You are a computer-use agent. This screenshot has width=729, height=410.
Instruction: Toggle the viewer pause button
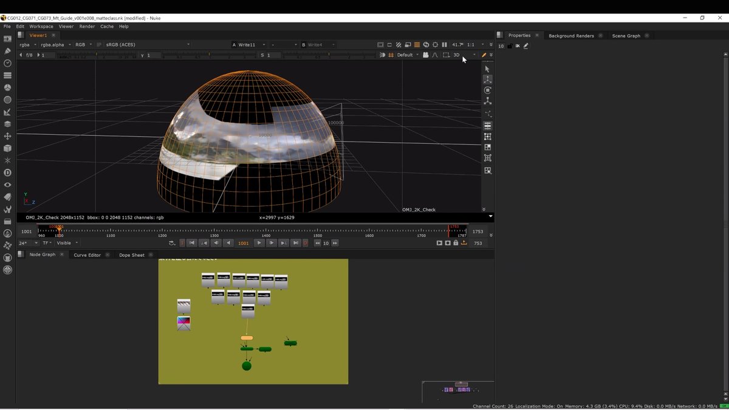click(444, 44)
